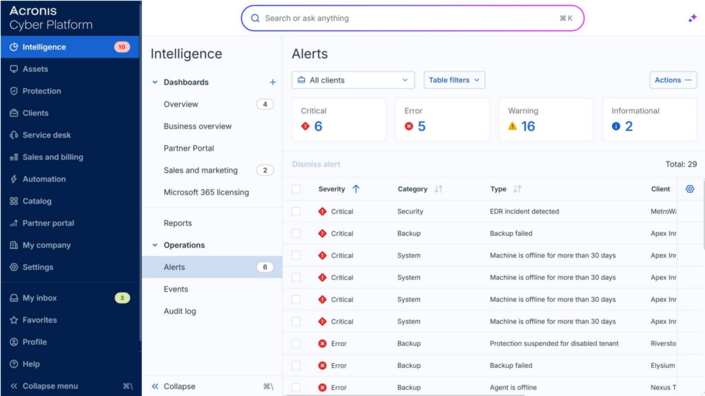Screen dimensions: 705x396
Task: Click 'Total: 29' text
Action: (x=681, y=164)
